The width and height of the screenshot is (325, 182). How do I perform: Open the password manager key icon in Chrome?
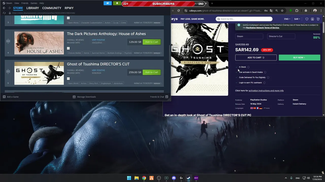click(266, 11)
